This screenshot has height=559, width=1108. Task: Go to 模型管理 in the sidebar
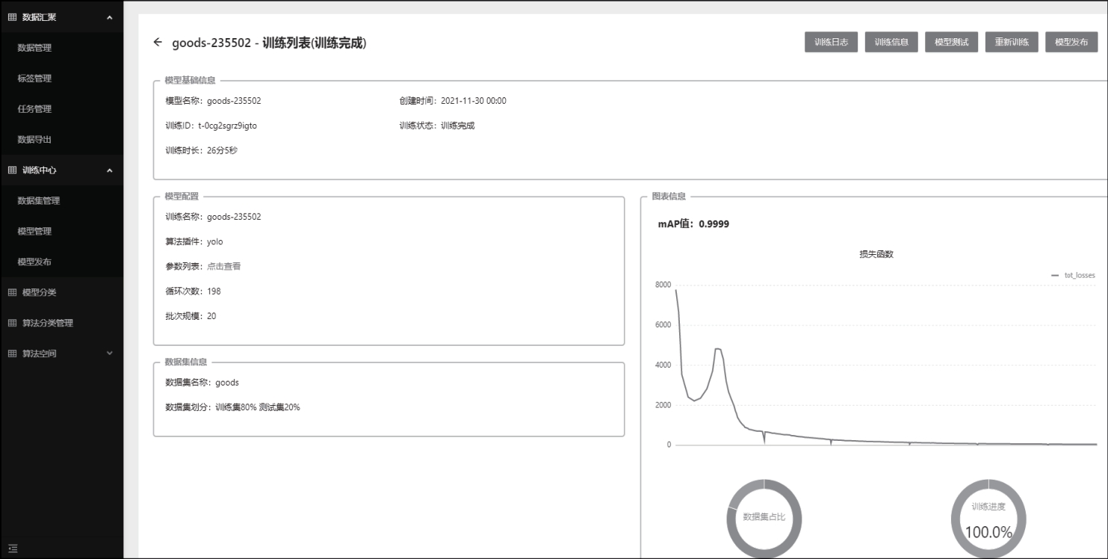[x=34, y=232]
